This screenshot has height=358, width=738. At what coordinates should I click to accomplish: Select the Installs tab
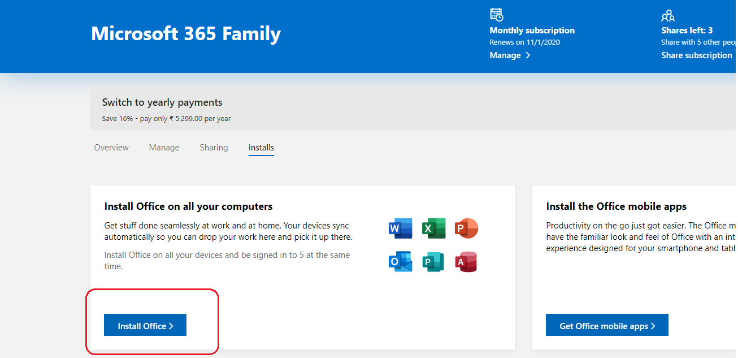261,148
